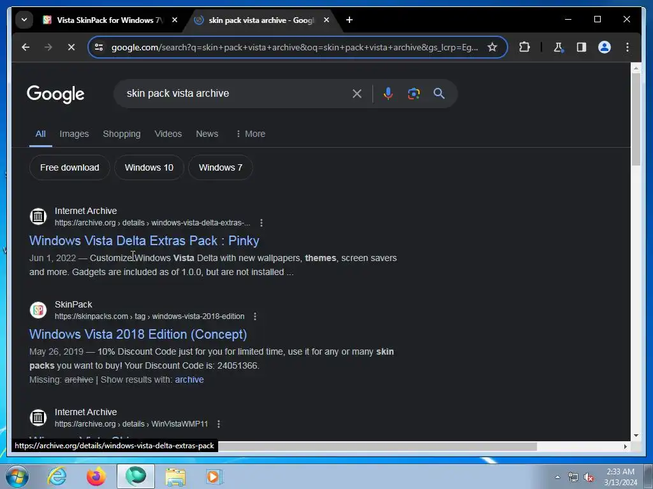Open Windows Vista 2018 Edition (Concept) link
This screenshot has width=653, height=489.
[138, 334]
